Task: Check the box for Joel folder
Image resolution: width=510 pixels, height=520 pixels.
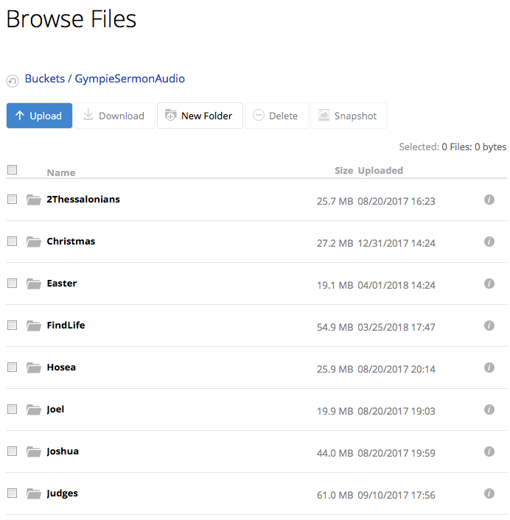Action: pyautogui.click(x=13, y=409)
